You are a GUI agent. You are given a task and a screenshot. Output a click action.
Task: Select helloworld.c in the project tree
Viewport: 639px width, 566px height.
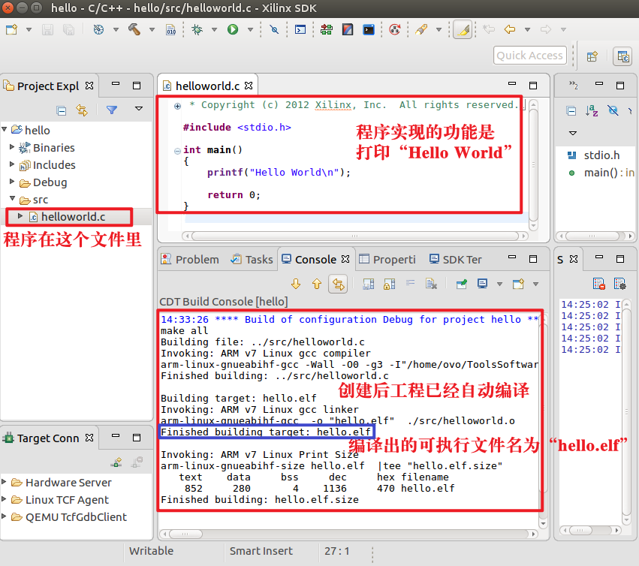pyautogui.click(x=73, y=217)
